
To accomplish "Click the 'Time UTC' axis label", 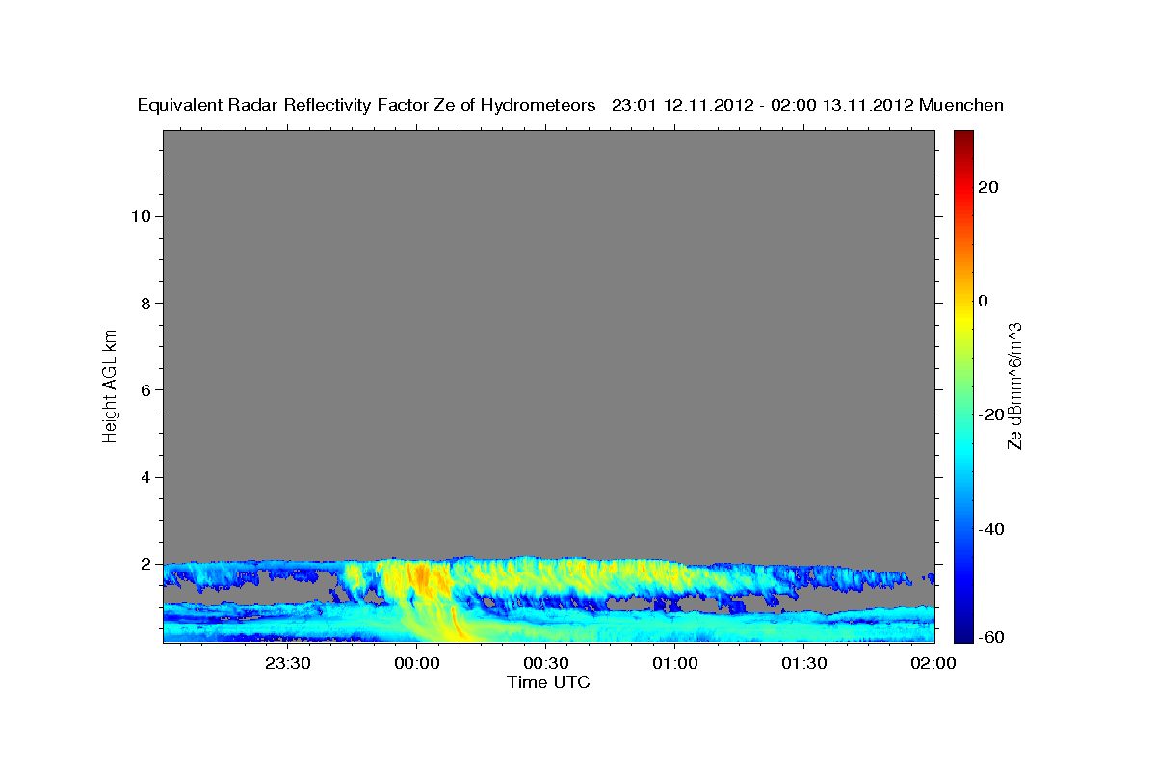I will (x=548, y=682).
